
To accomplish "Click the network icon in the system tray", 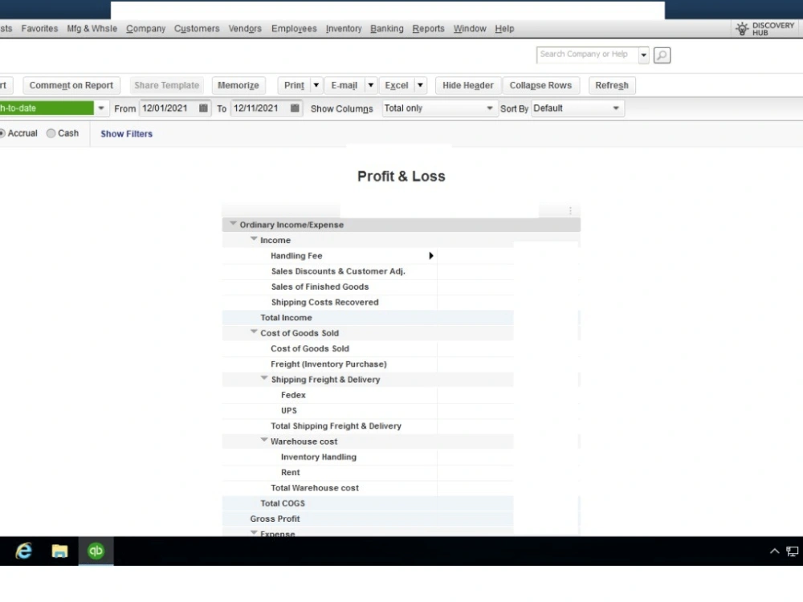I will pyautogui.click(x=791, y=551).
